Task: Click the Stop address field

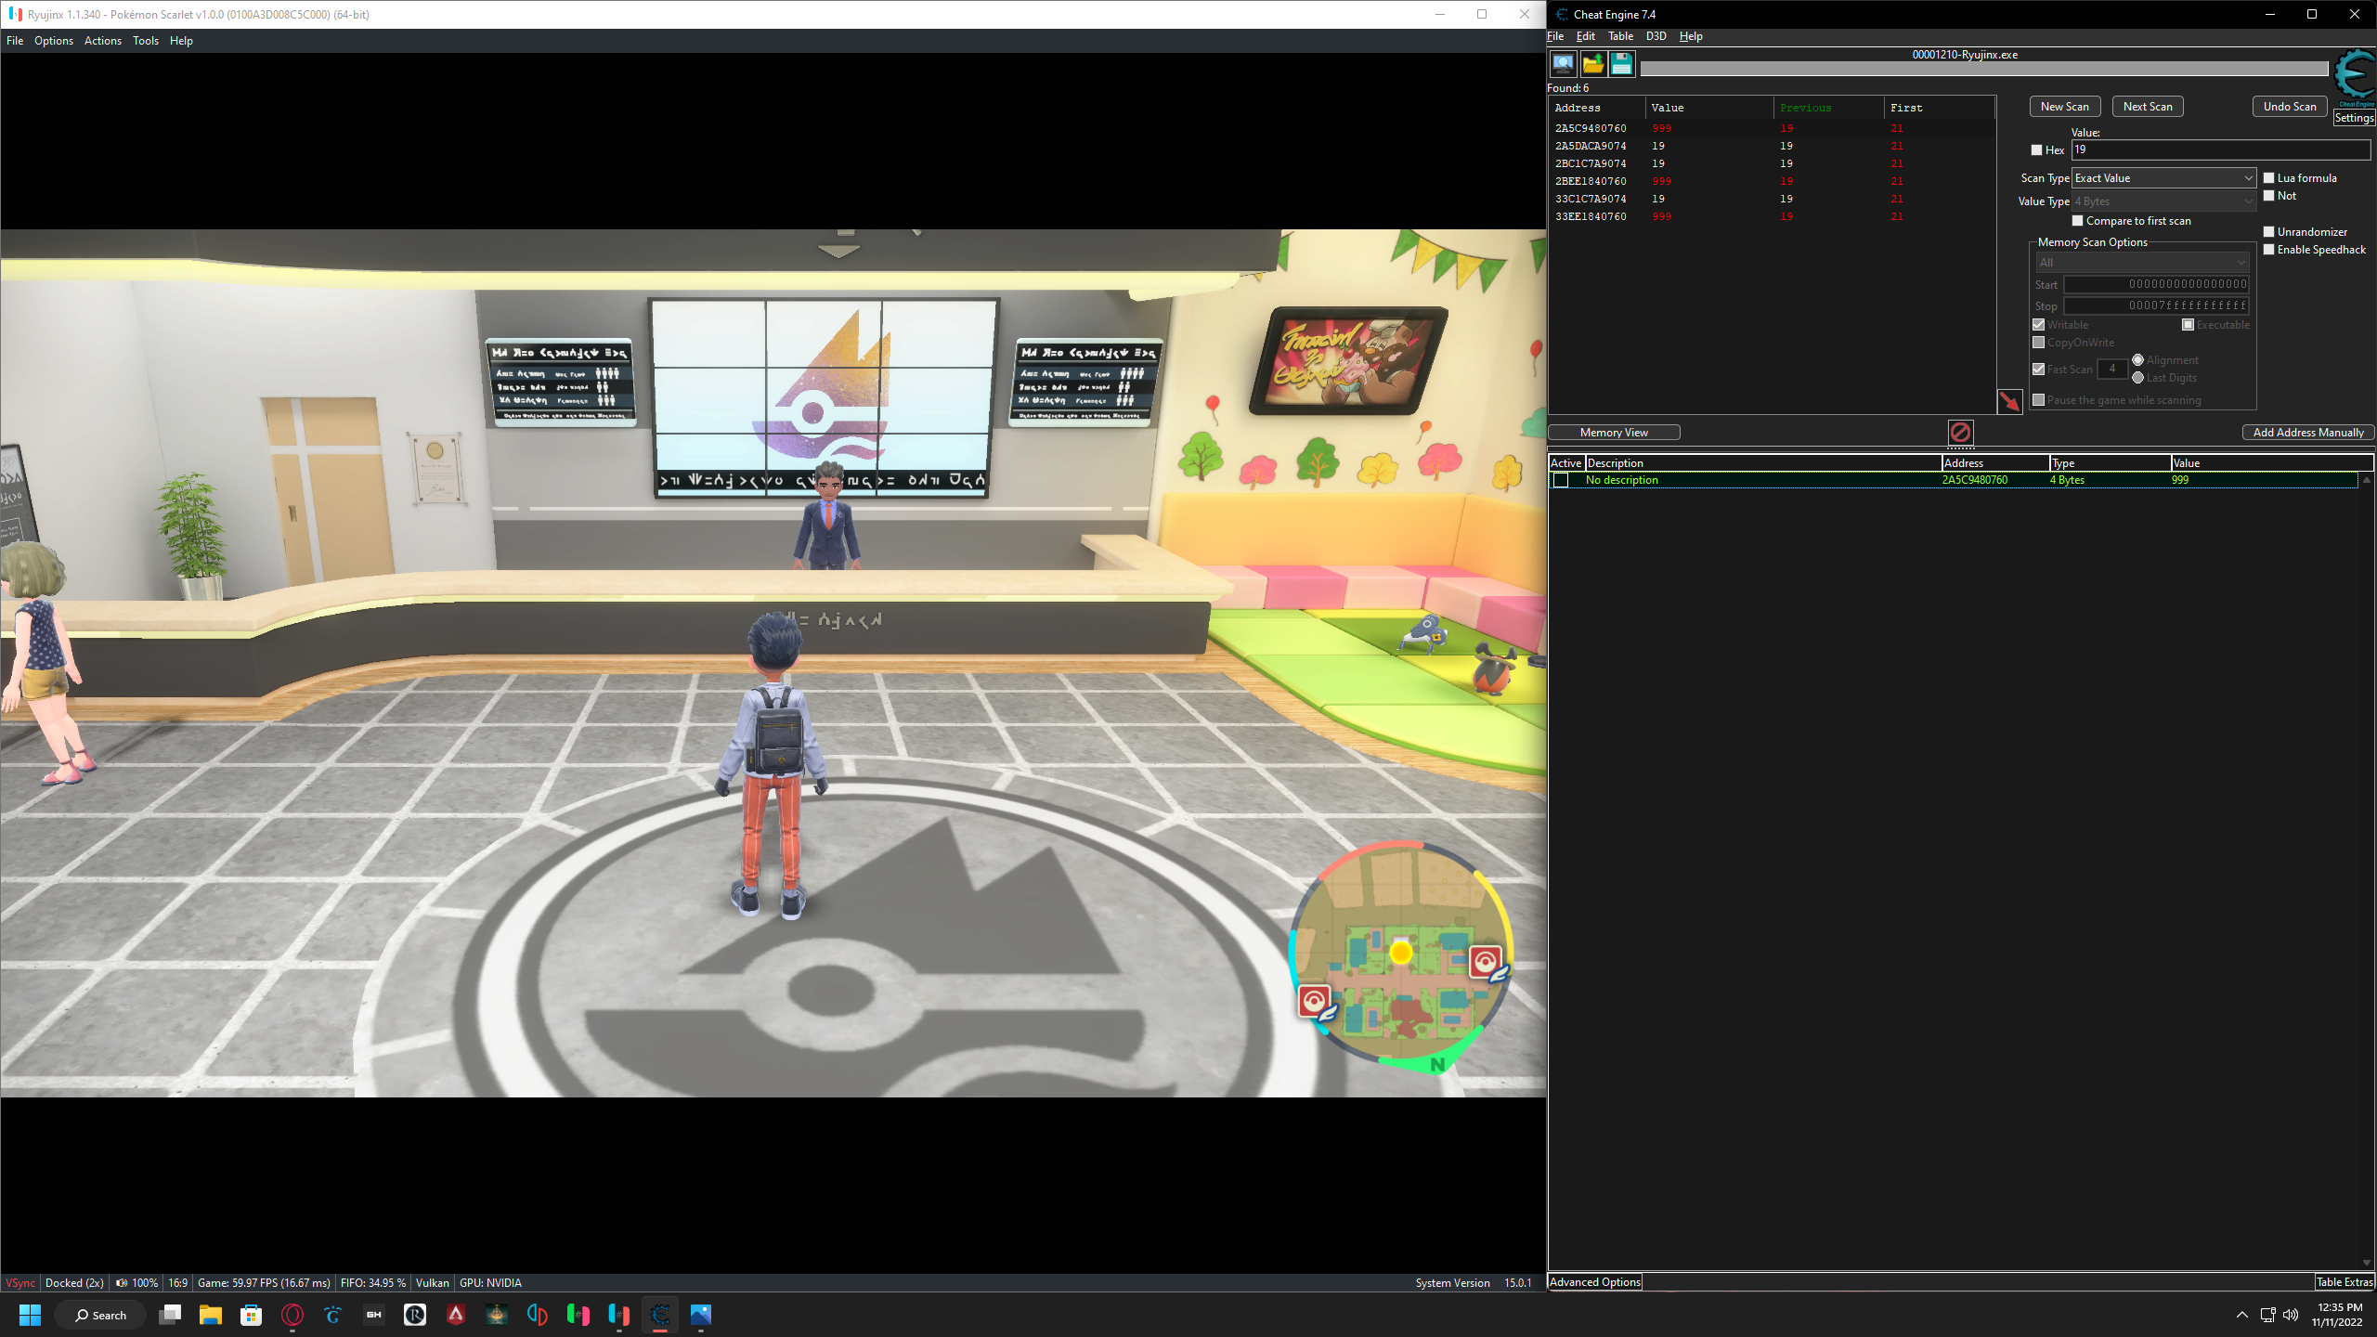Action: [2156, 306]
